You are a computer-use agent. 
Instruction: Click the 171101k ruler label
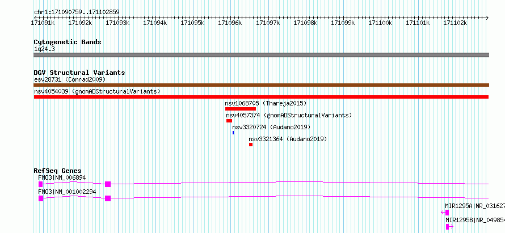[418, 23]
